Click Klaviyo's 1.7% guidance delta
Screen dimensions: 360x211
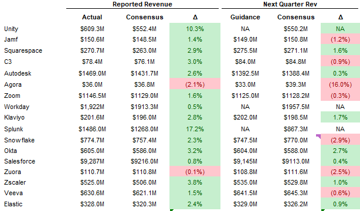click(x=340, y=117)
